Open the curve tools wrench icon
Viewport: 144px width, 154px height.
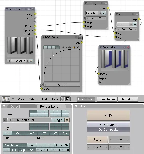pyautogui.click(x=69, y=47)
